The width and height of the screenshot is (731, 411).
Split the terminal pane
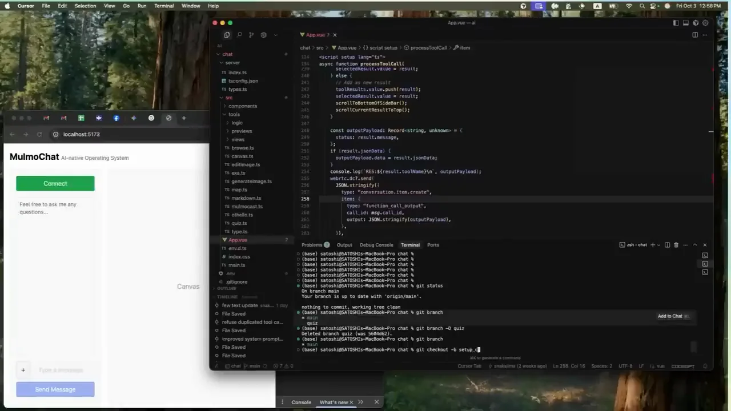coord(667,245)
